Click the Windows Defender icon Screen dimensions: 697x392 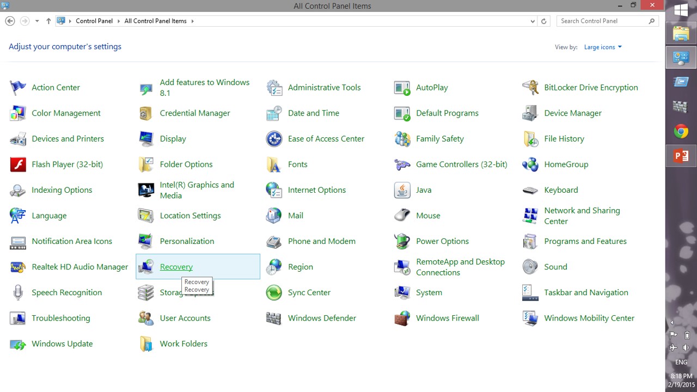pos(274,318)
